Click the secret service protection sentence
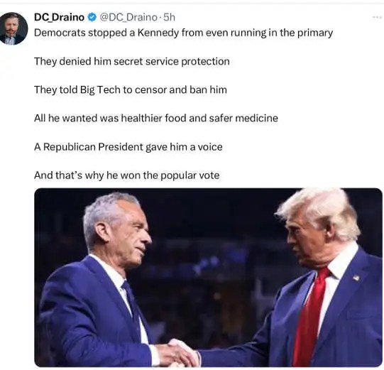This screenshot has width=384, height=370. point(132,61)
